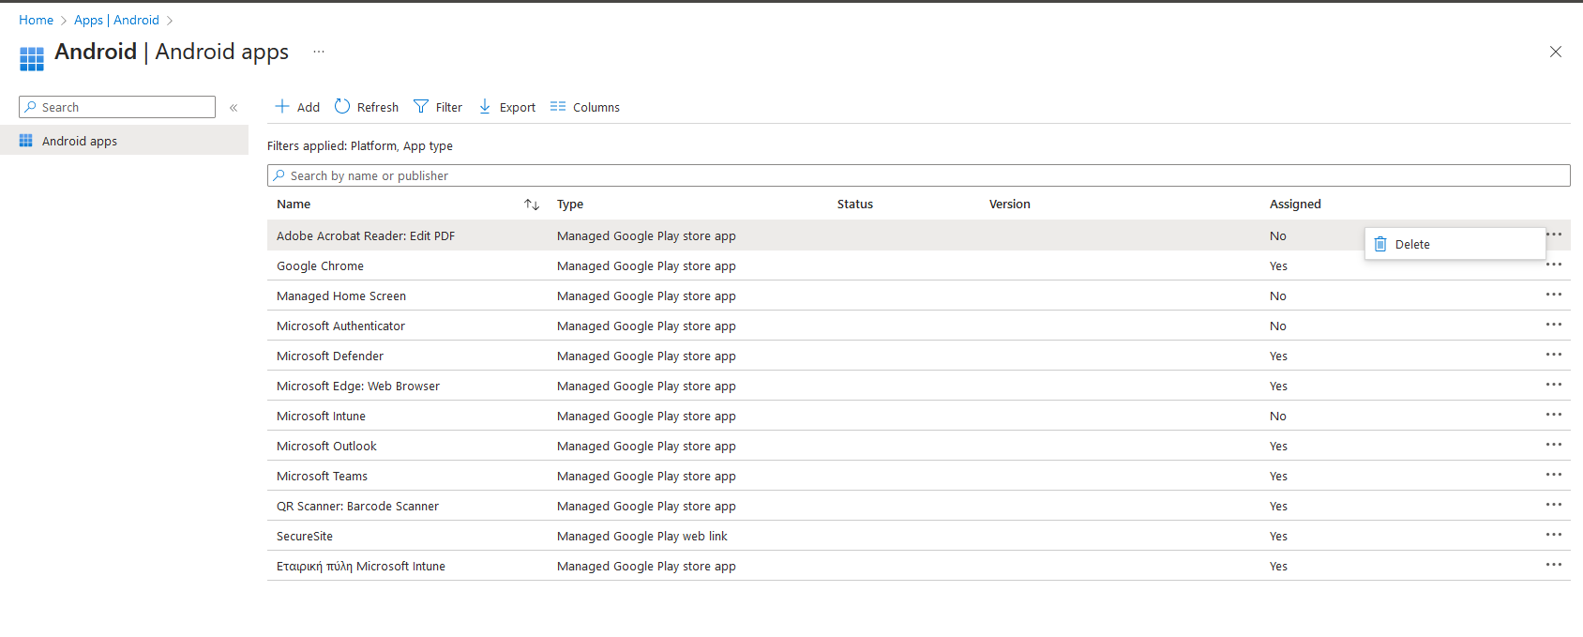Click the Version column header
The height and width of the screenshot is (637, 1583).
click(1010, 205)
